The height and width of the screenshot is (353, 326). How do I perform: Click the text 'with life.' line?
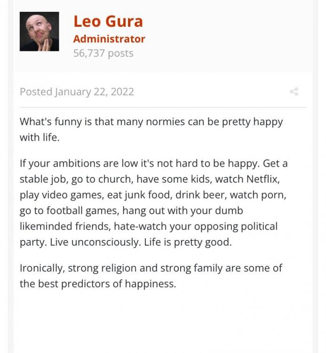pyautogui.click(x=40, y=137)
